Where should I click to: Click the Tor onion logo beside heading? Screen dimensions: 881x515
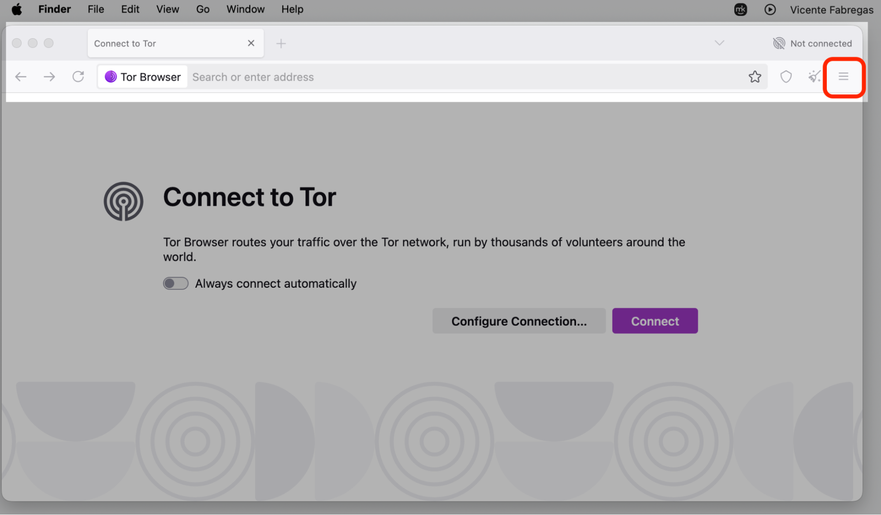[123, 201]
